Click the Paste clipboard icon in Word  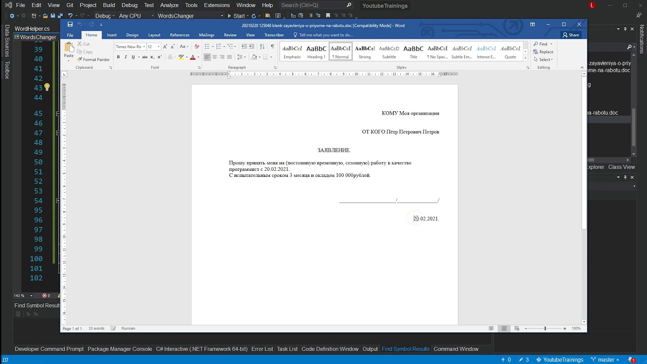(x=69, y=48)
